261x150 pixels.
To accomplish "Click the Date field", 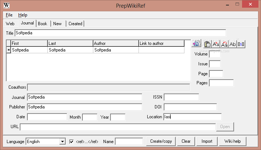I will pos(47,117).
